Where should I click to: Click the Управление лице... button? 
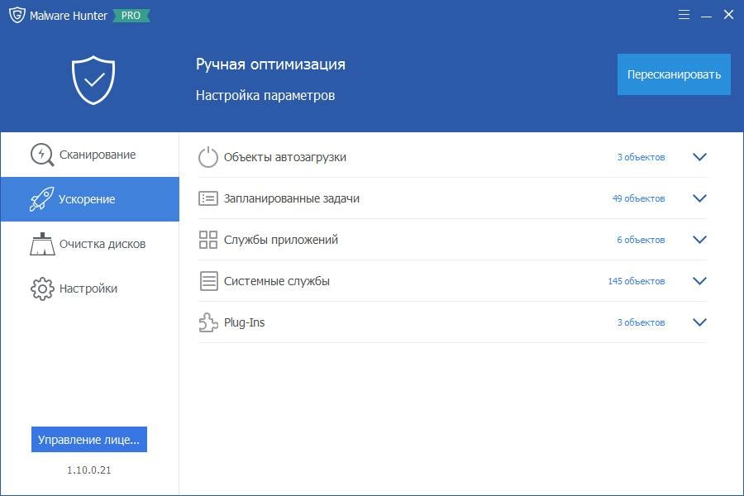tap(89, 440)
